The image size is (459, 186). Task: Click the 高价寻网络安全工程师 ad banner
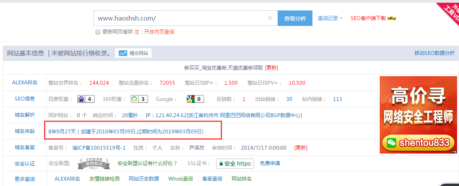coord(416,114)
